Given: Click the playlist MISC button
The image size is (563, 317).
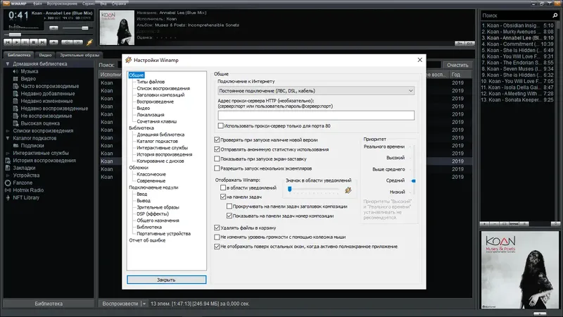Looking at the screenshot, I should (x=514, y=223).
